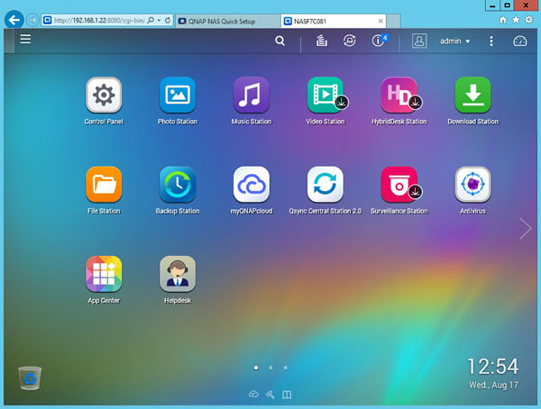Open the Recycle Bin on desktop
The image size is (541, 409).
pos(30,378)
